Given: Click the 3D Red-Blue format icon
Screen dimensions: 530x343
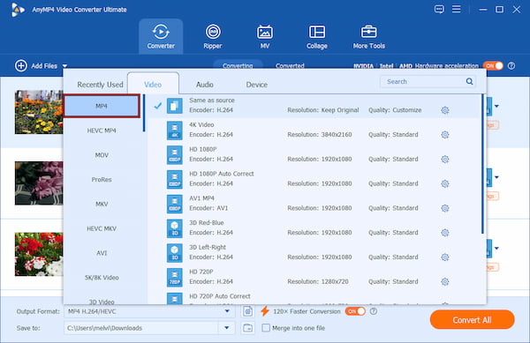Looking at the screenshot, I should tap(174, 228).
